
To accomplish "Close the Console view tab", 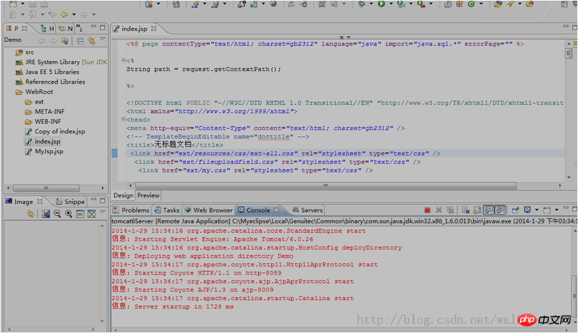I will tap(276, 210).
